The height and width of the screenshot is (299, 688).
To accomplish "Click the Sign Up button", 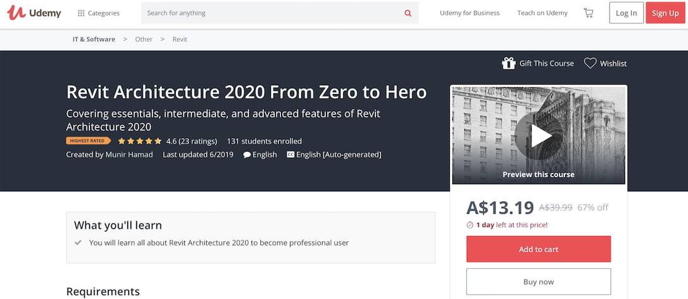I will point(665,13).
